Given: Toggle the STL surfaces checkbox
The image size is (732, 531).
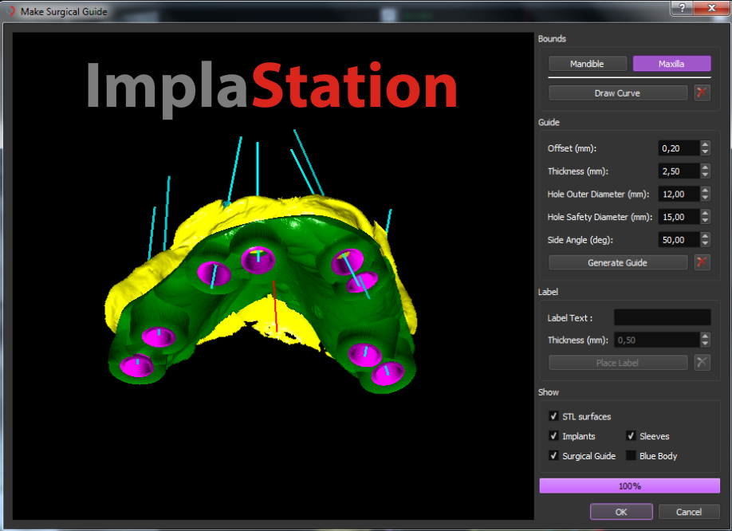Looking at the screenshot, I should (553, 415).
